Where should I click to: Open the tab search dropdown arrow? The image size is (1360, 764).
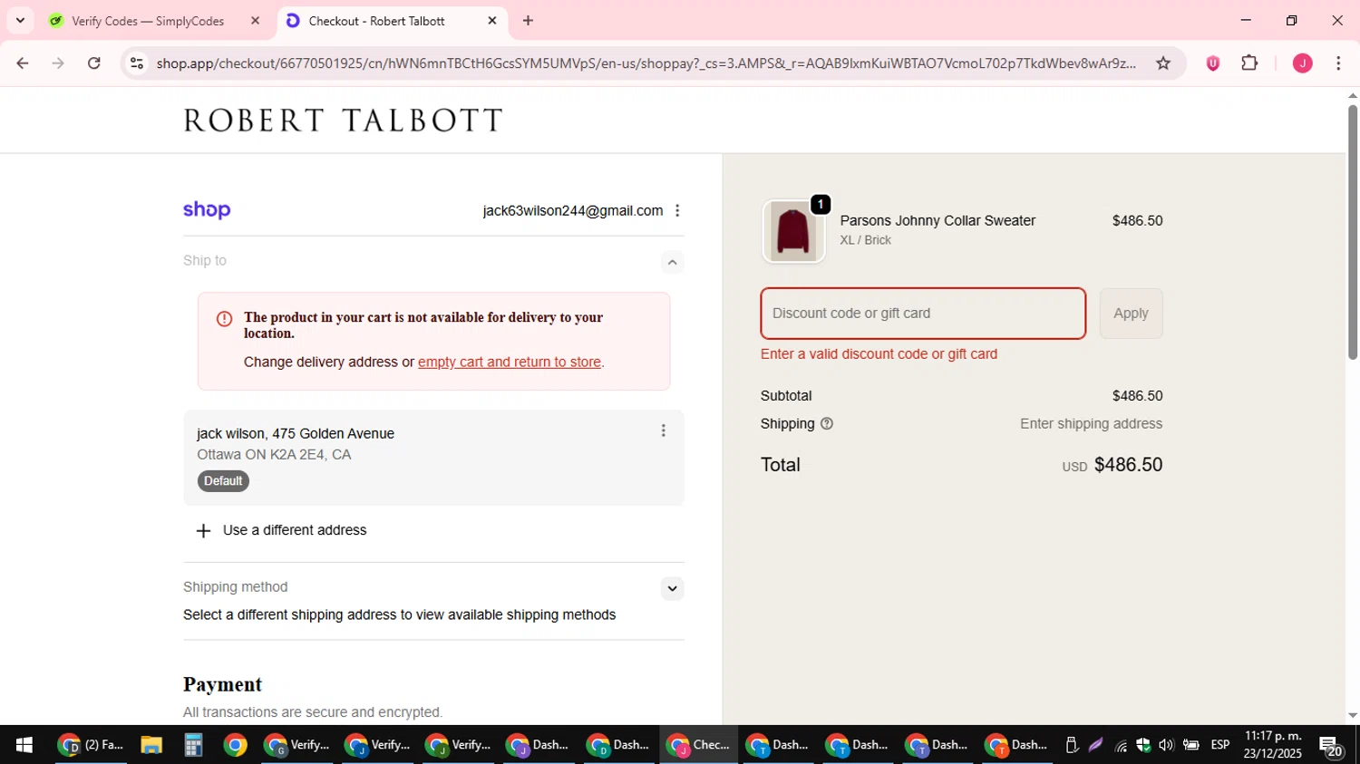pos(20,20)
